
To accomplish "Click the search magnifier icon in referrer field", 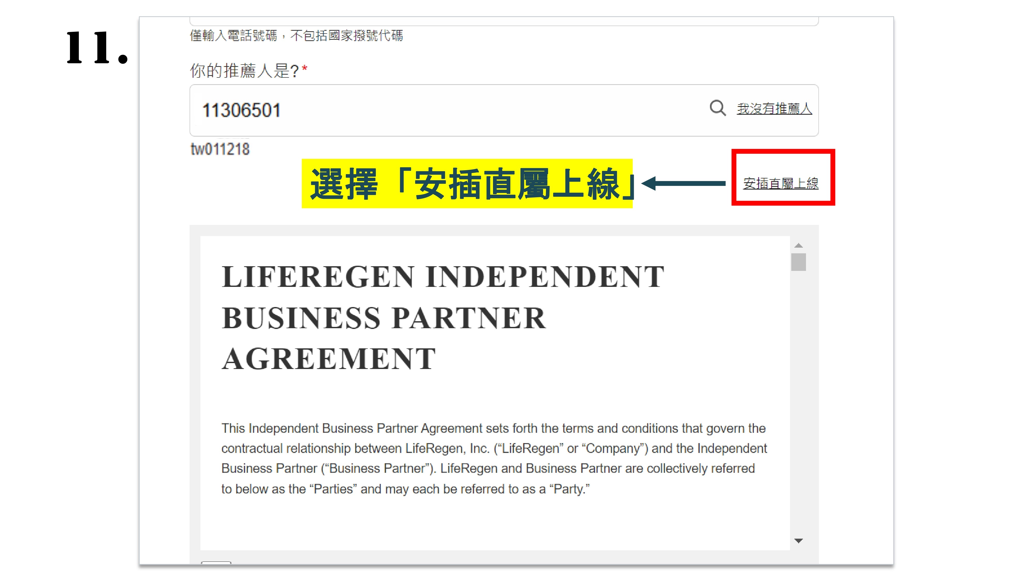I will click(717, 108).
